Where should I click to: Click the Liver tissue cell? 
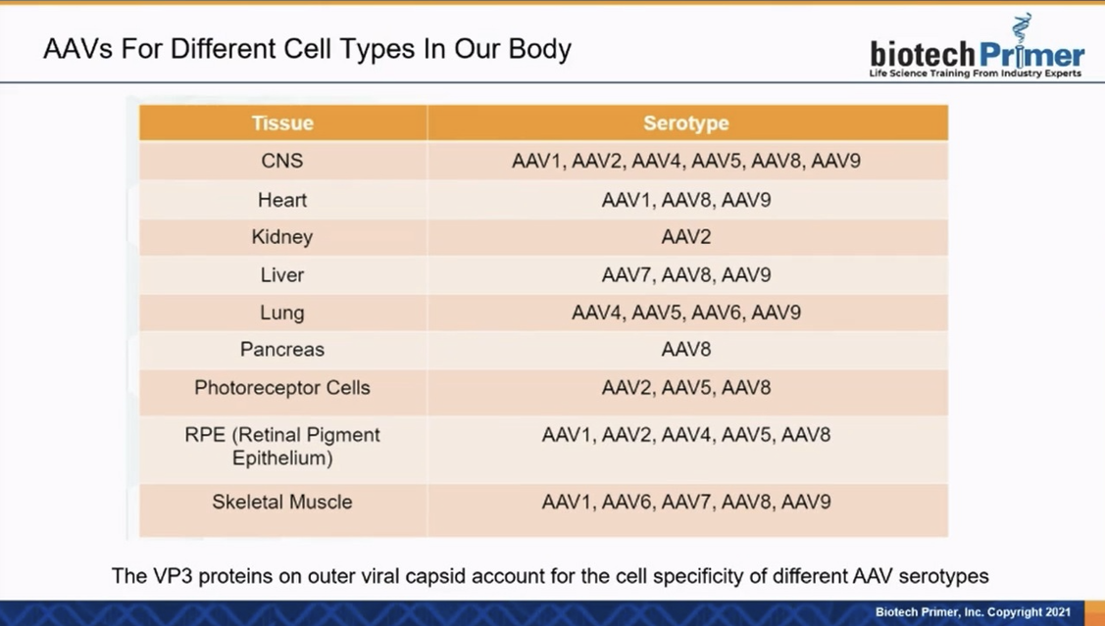282,275
